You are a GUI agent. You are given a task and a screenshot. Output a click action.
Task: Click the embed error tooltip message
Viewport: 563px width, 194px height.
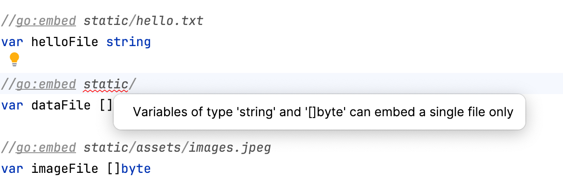click(x=323, y=112)
